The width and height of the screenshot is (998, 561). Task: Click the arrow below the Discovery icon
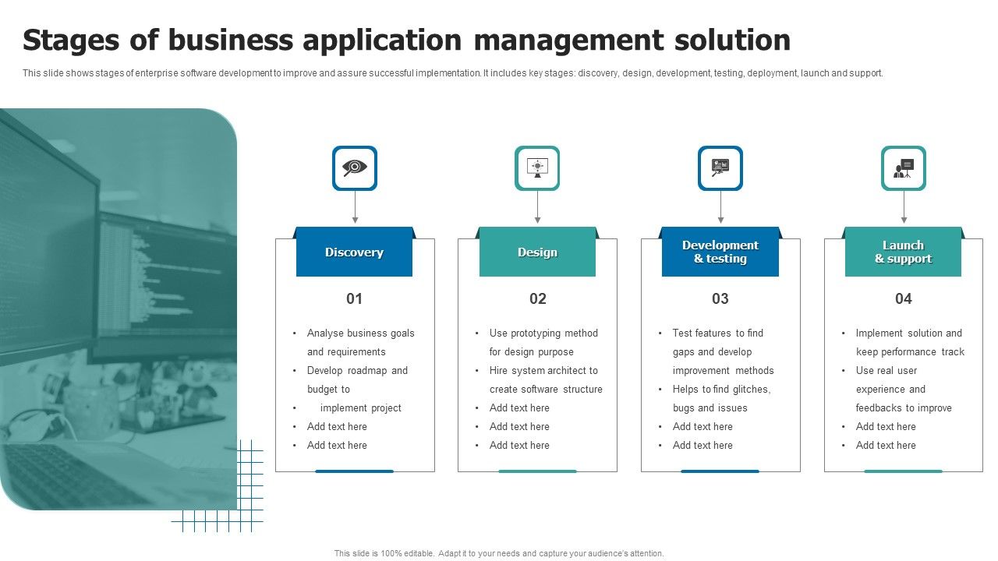point(355,206)
